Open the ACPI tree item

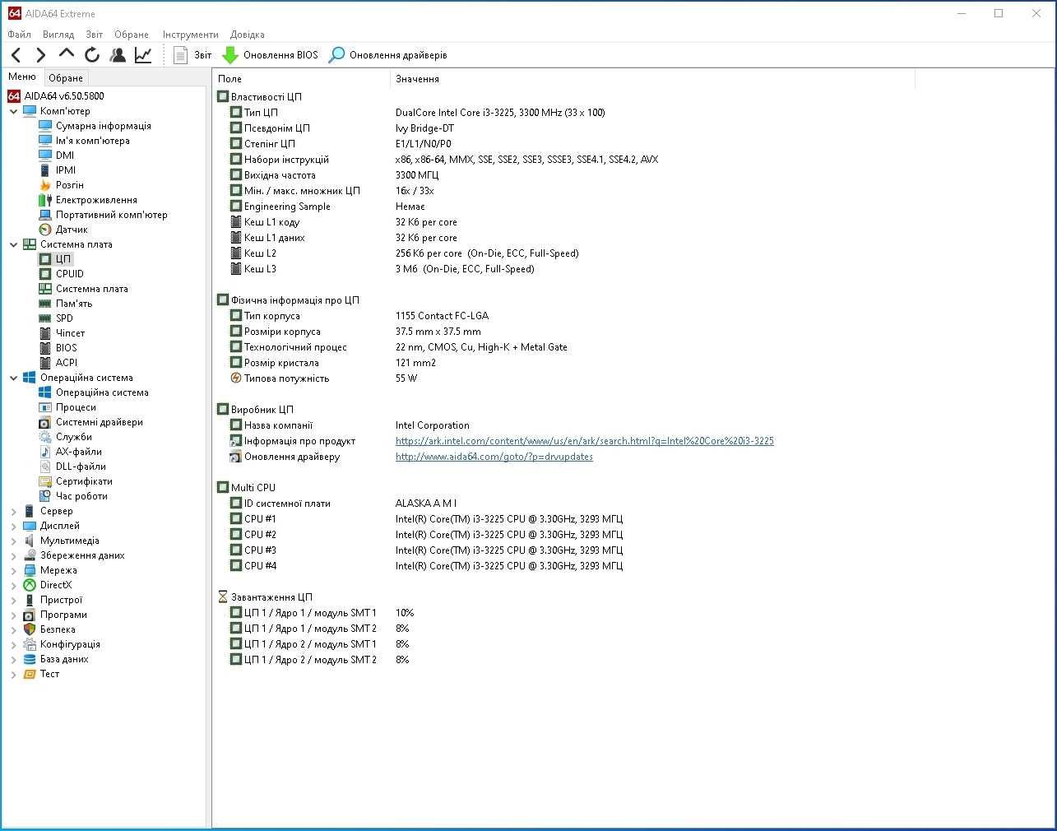pyautogui.click(x=67, y=363)
